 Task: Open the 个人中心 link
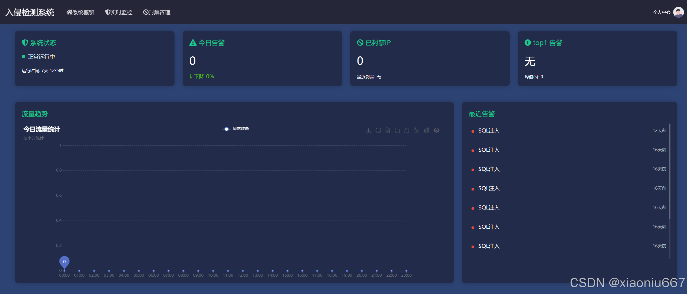[661, 12]
